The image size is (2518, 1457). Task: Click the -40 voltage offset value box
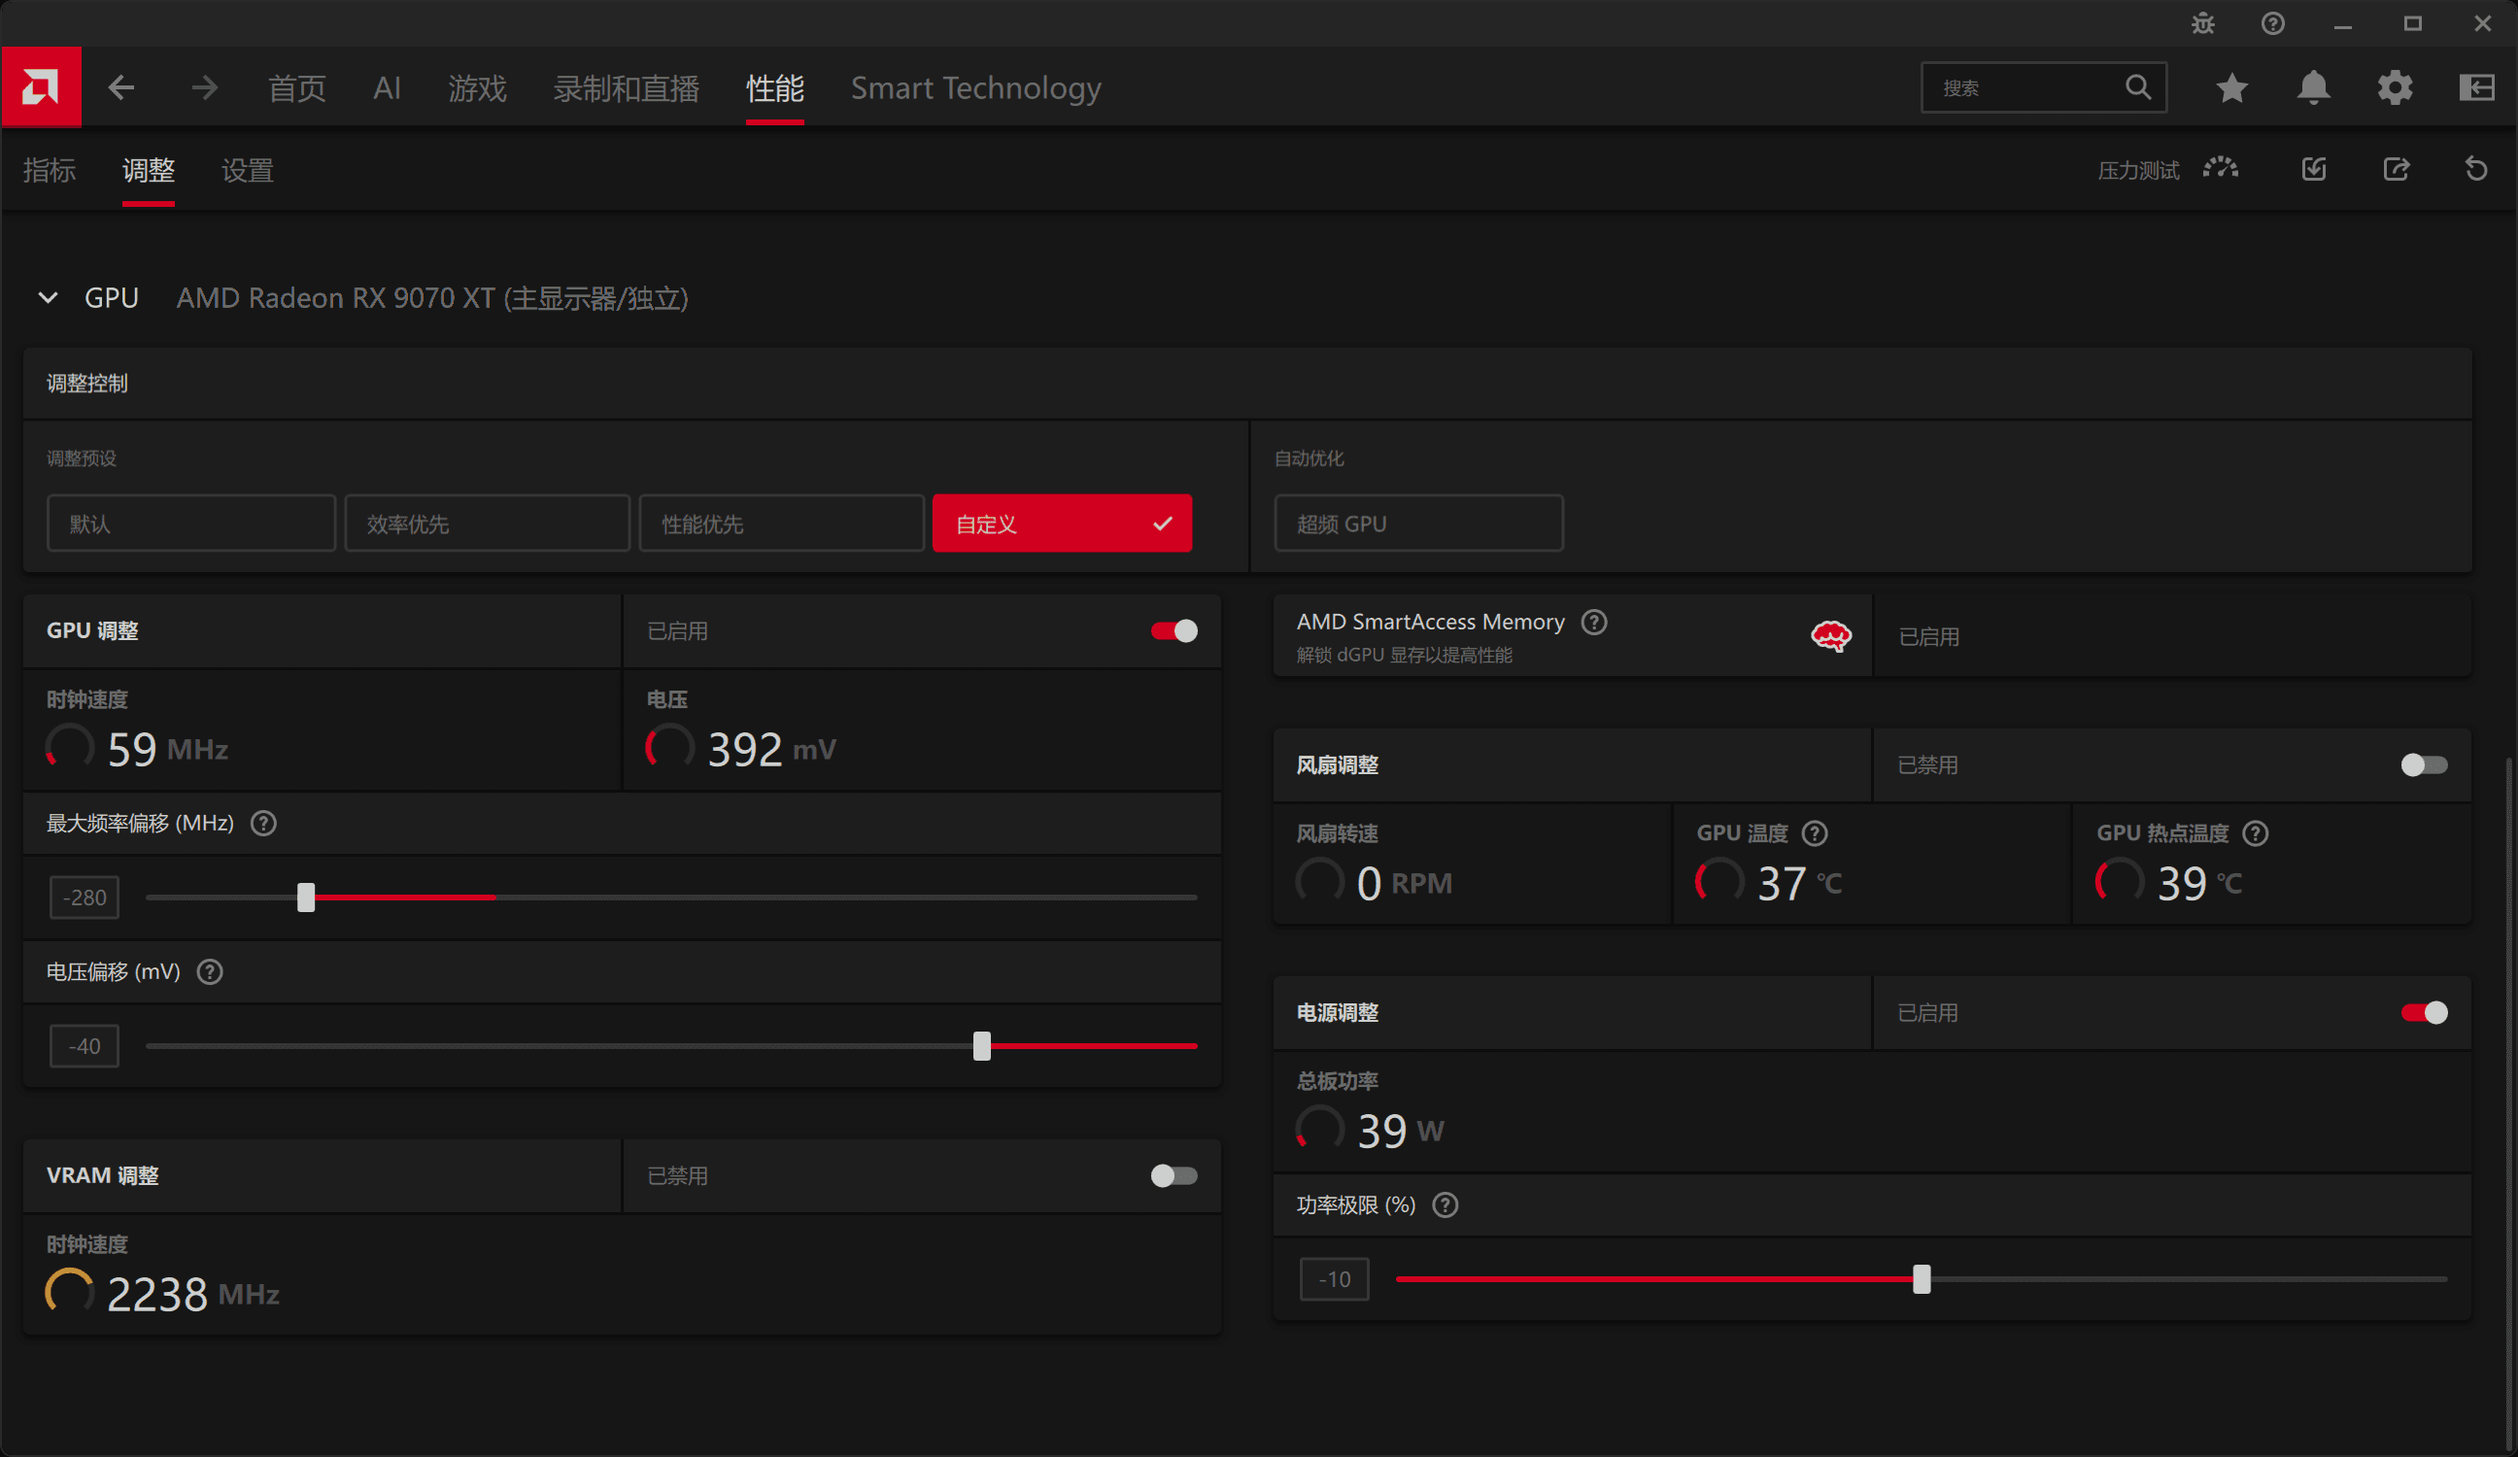pyautogui.click(x=85, y=1046)
